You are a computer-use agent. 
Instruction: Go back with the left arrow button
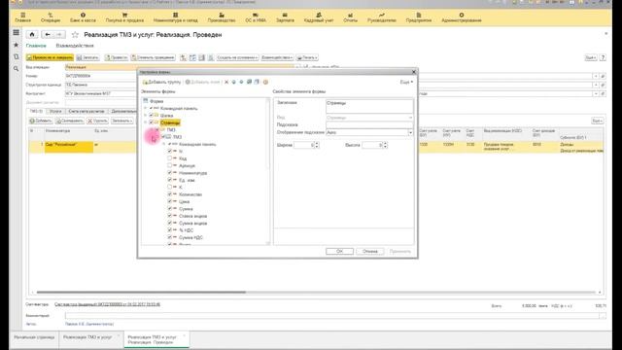pyautogui.click(x=48, y=35)
